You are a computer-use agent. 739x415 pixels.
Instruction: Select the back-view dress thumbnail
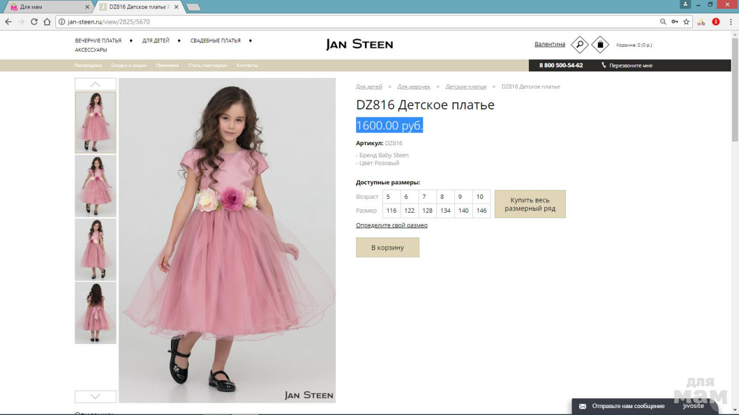tap(95, 312)
